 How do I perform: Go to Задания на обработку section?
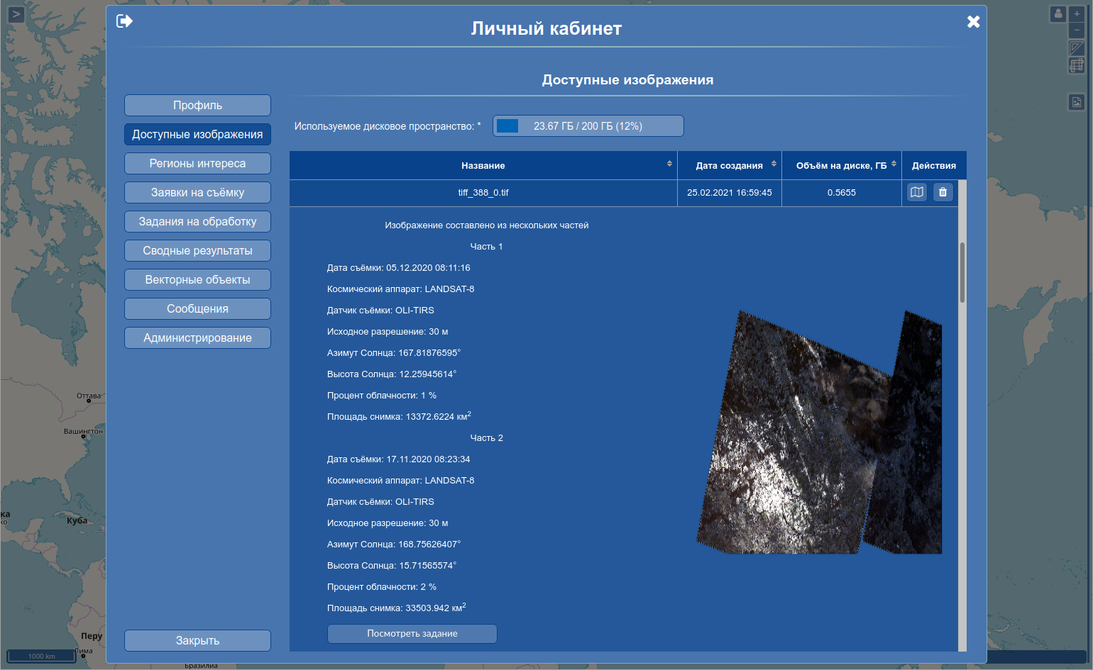(197, 222)
